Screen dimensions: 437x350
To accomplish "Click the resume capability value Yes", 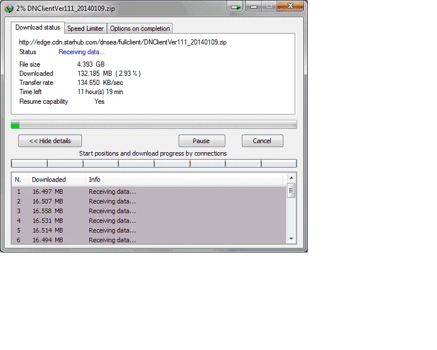I will point(99,101).
